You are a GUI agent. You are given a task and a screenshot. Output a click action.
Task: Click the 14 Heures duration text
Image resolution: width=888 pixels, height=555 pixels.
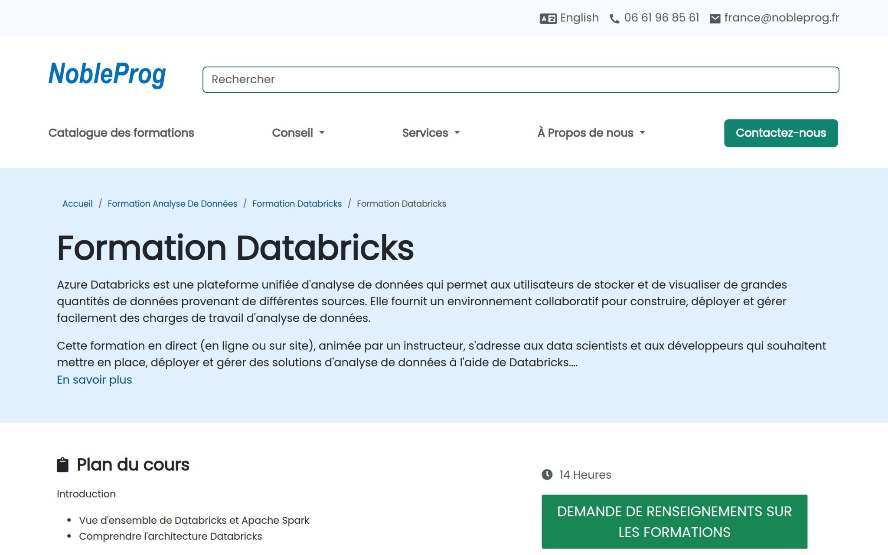(585, 475)
